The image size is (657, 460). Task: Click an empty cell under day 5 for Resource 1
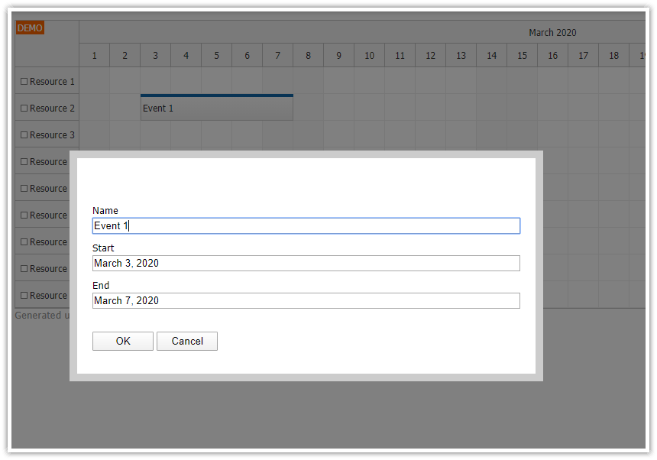(x=216, y=81)
